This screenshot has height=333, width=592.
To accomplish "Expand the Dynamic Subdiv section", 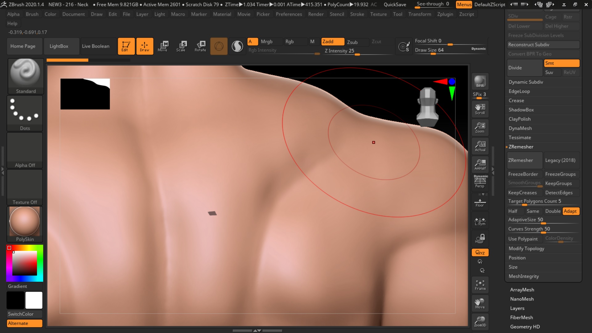I will (x=526, y=82).
